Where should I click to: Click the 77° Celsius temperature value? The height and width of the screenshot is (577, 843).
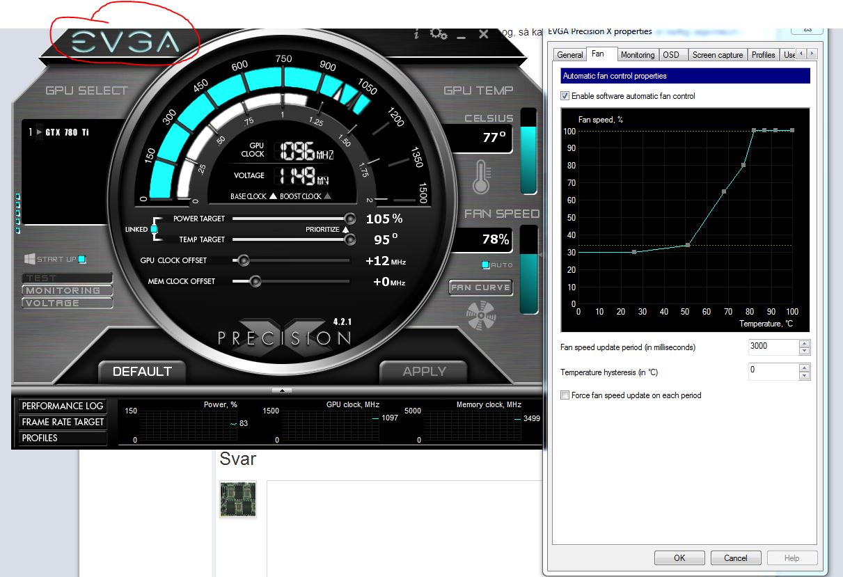point(494,138)
